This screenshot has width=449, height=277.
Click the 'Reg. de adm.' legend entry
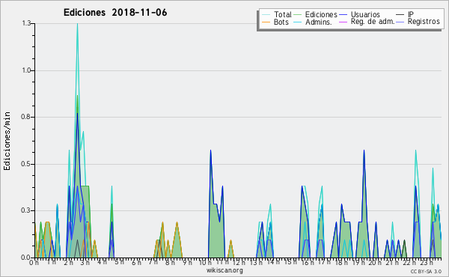coord(373,22)
